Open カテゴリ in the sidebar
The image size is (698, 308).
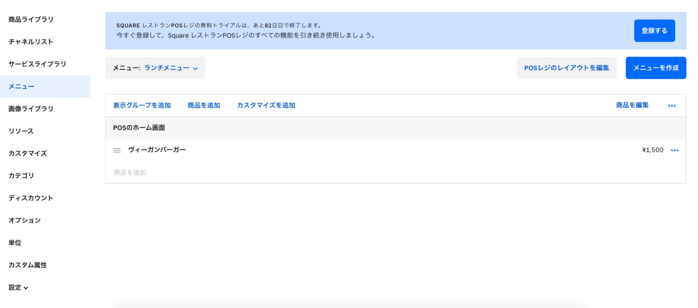point(21,176)
